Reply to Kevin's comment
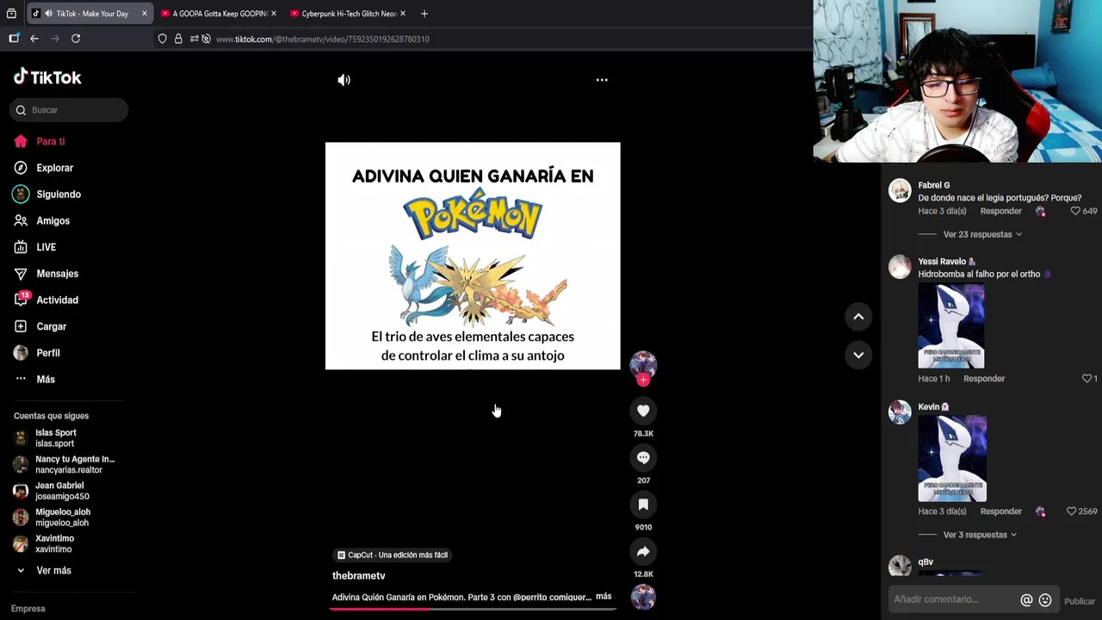1102x620 pixels. click(x=1001, y=512)
